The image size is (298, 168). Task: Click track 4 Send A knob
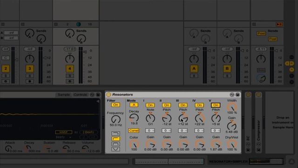coord(70,33)
